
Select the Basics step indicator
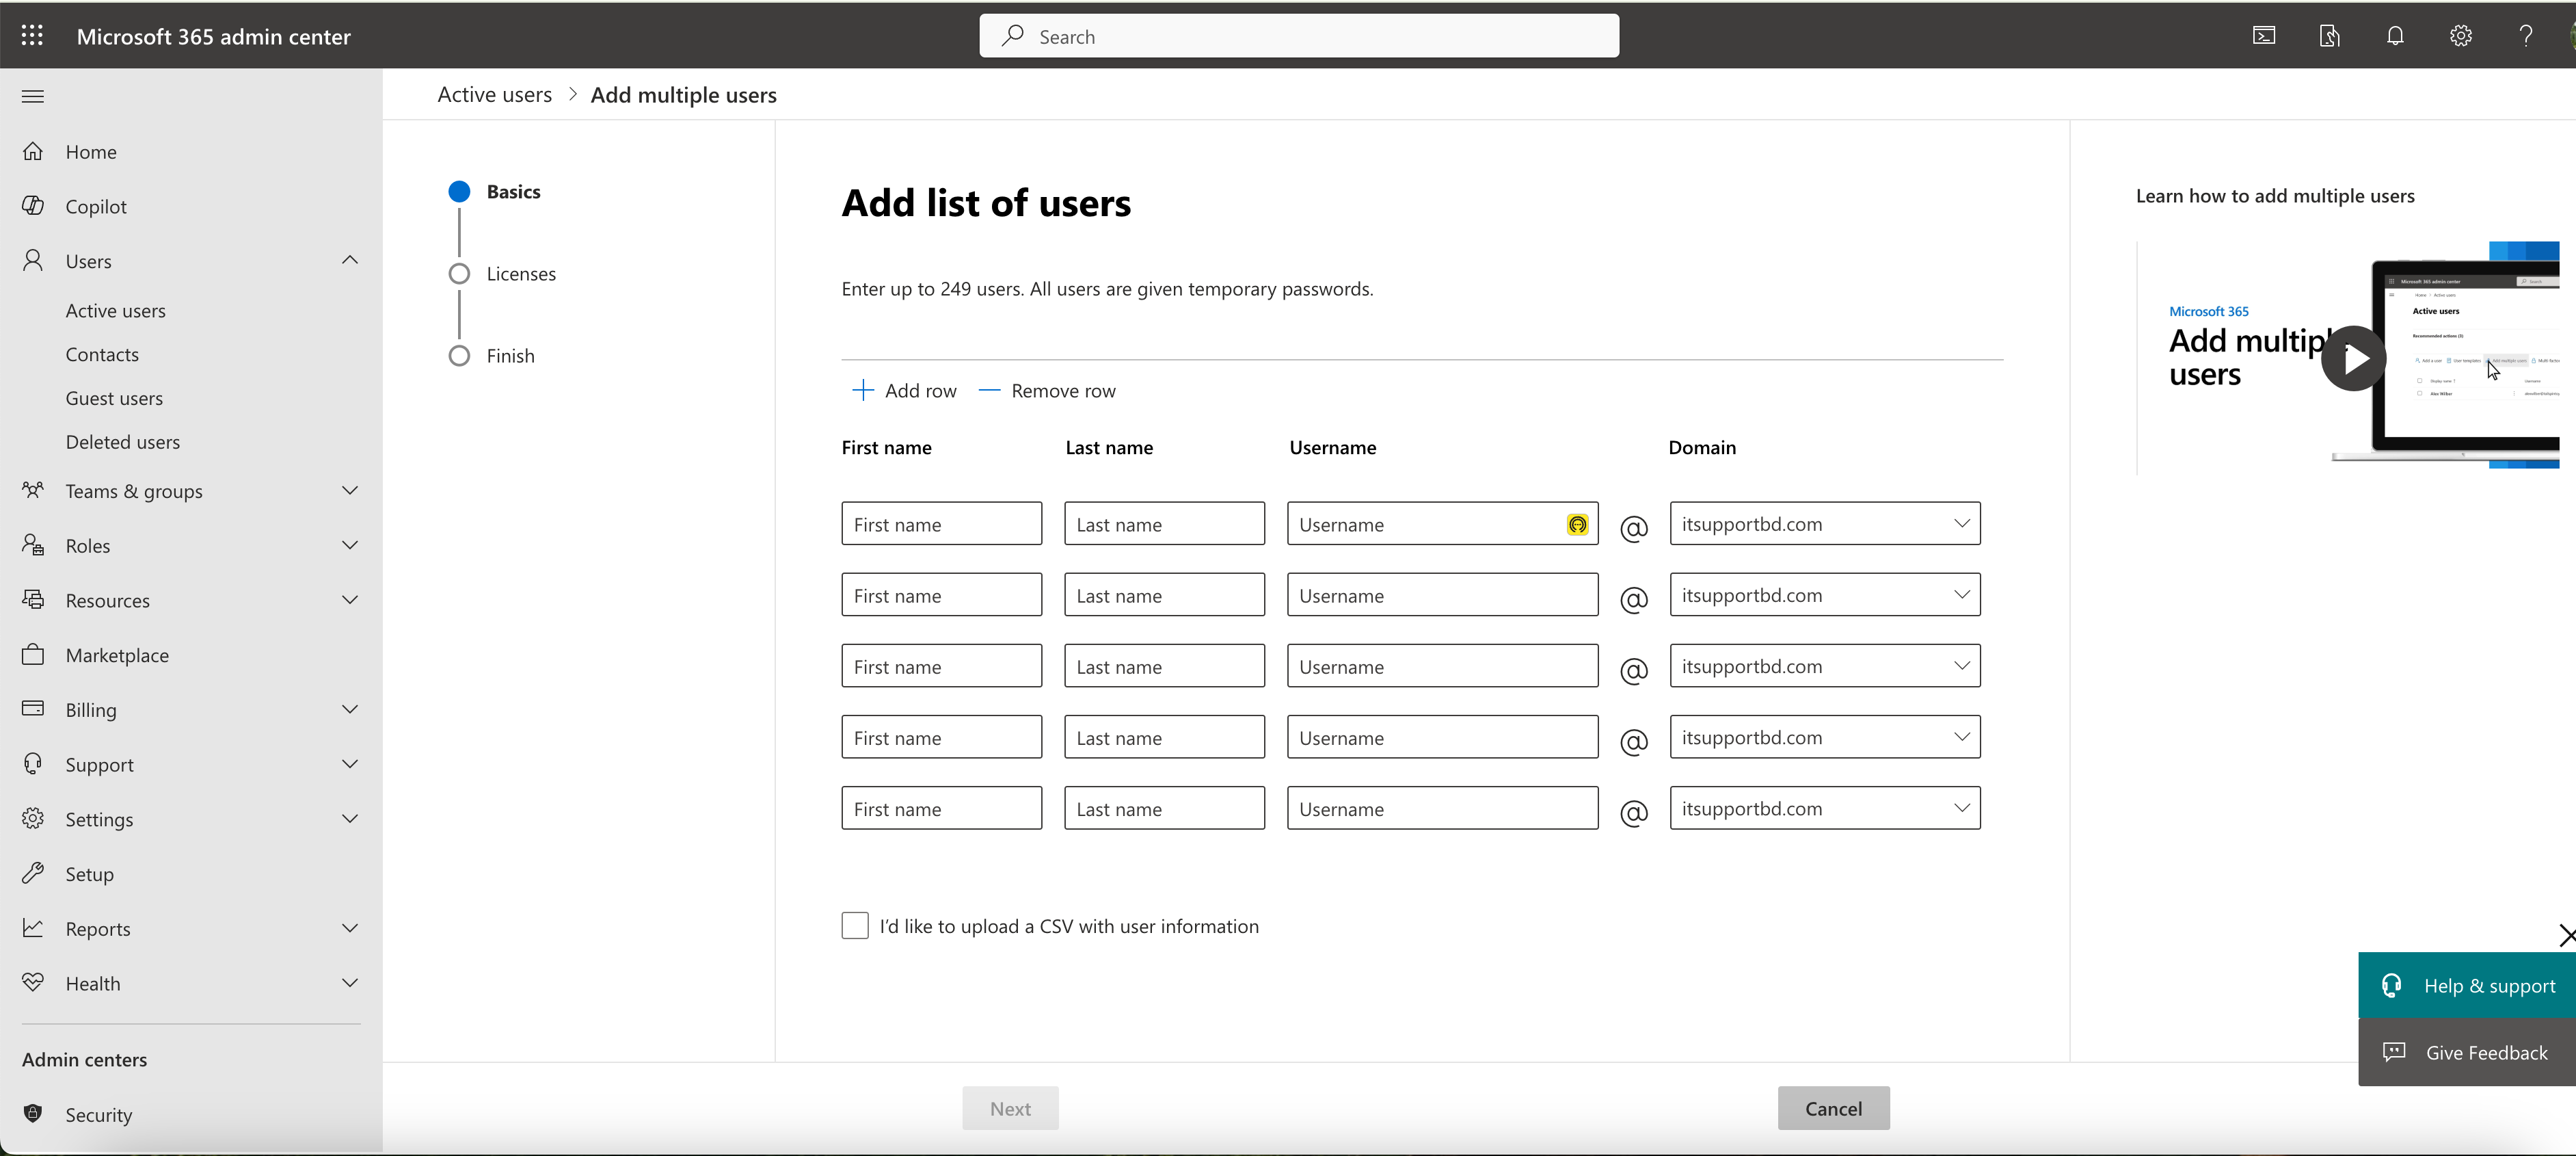pos(459,191)
